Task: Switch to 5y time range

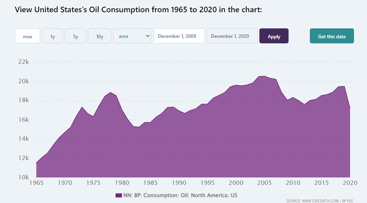Action: [75, 36]
